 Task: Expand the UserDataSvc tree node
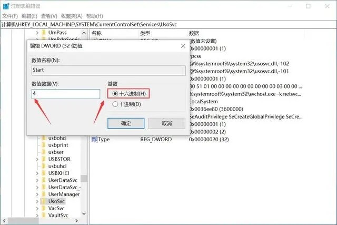click(37, 180)
